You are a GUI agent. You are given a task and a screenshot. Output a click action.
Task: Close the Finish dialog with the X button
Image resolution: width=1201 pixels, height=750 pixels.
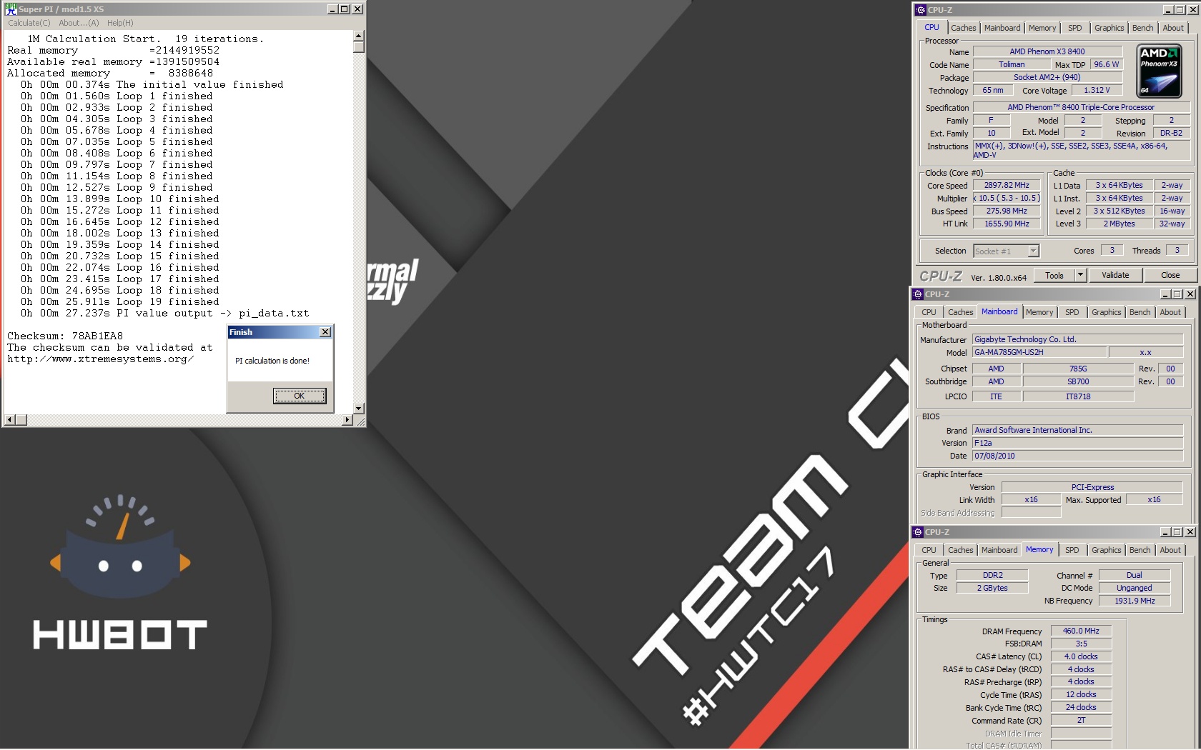(x=325, y=332)
